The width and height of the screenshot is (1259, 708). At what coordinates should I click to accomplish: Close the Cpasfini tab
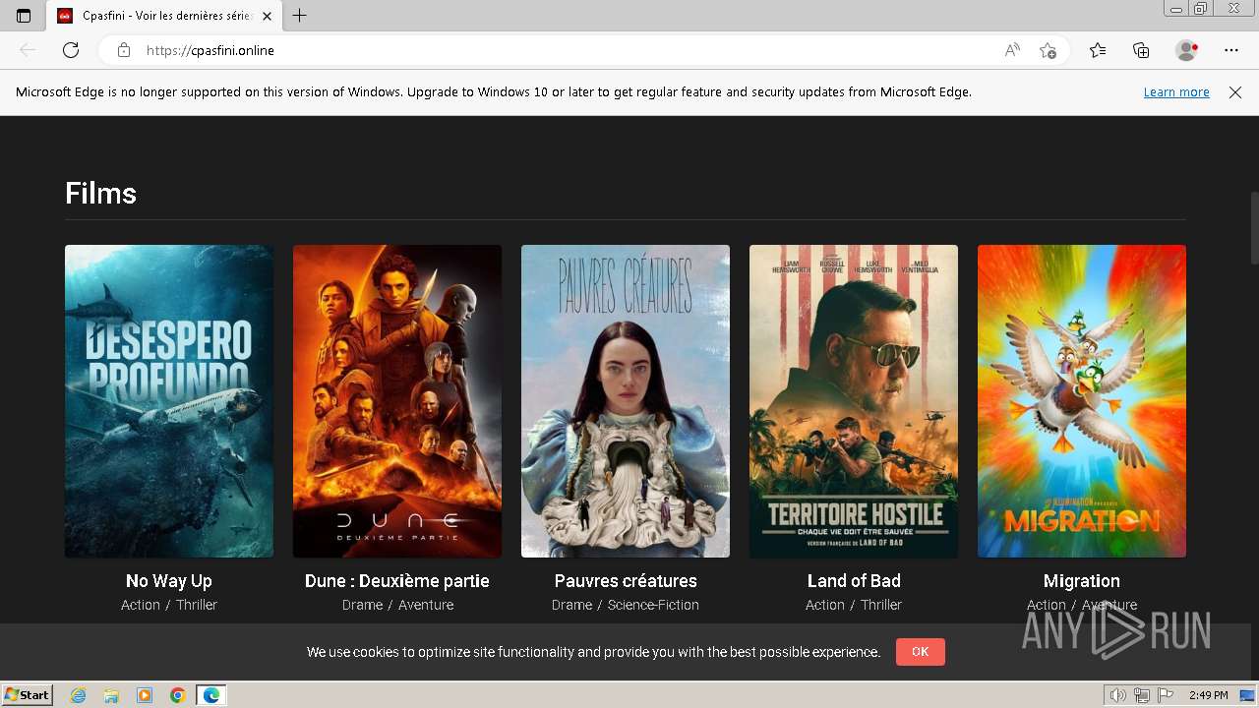[268, 16]
